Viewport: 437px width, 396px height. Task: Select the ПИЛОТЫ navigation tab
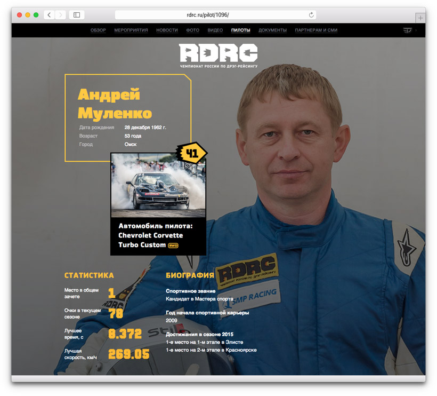(241, 30)
